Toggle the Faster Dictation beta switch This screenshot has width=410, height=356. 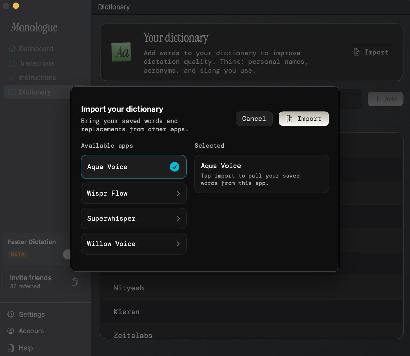67,254
